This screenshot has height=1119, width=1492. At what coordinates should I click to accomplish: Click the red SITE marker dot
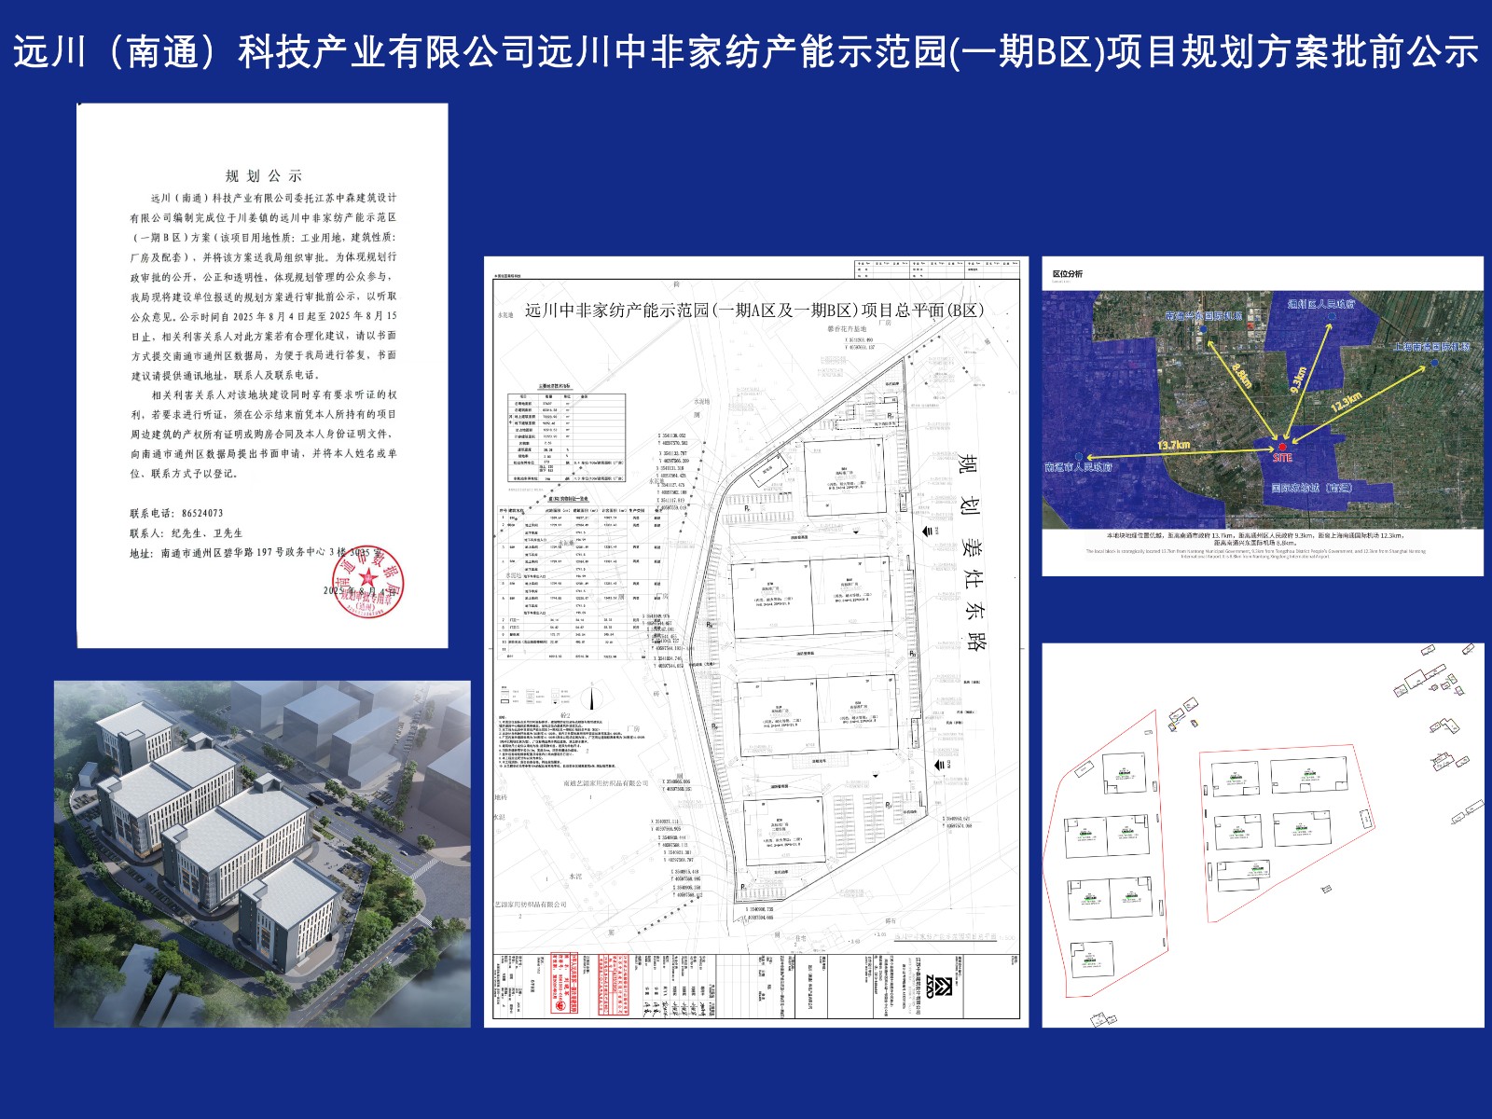[x=1282, y=447]
